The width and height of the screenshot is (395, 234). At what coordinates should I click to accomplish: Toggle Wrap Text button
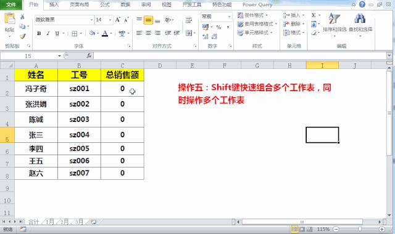click(x=188, y=20)
